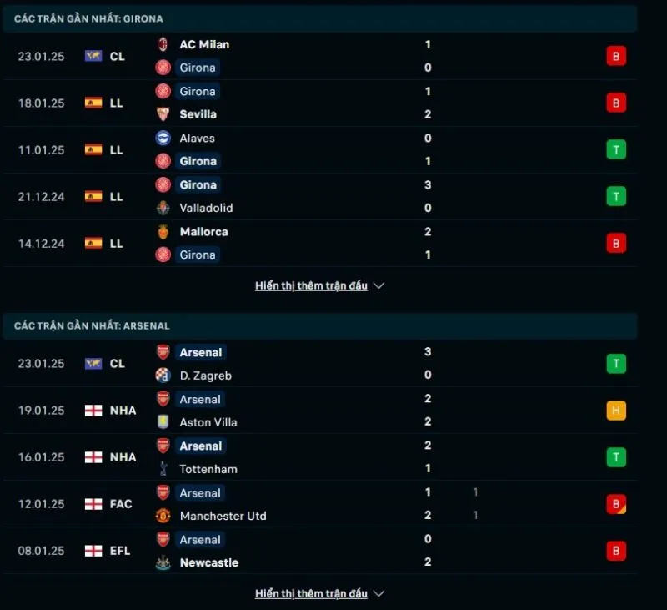Click the green T result badge for Alaves vs Girona

pyautogui.click(x=616, y=149)
